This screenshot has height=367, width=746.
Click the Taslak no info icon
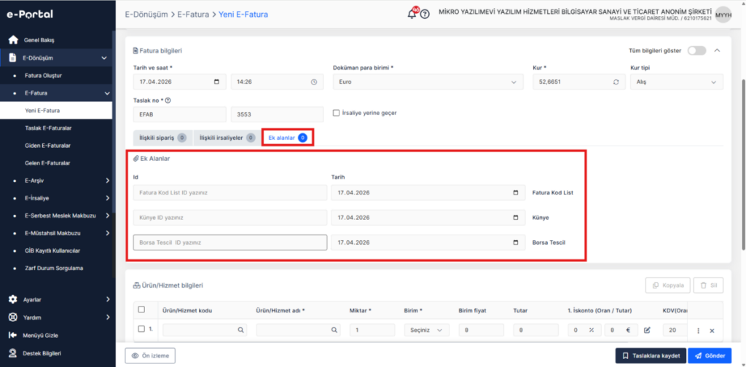(168, 100)
